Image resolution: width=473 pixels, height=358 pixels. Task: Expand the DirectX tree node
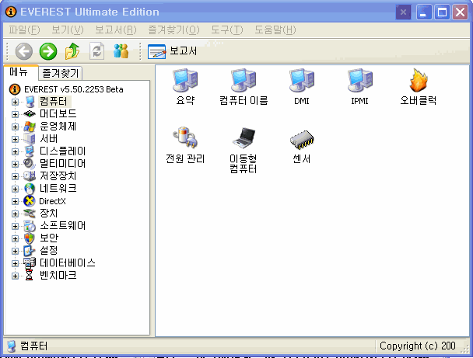pos(15,201)
